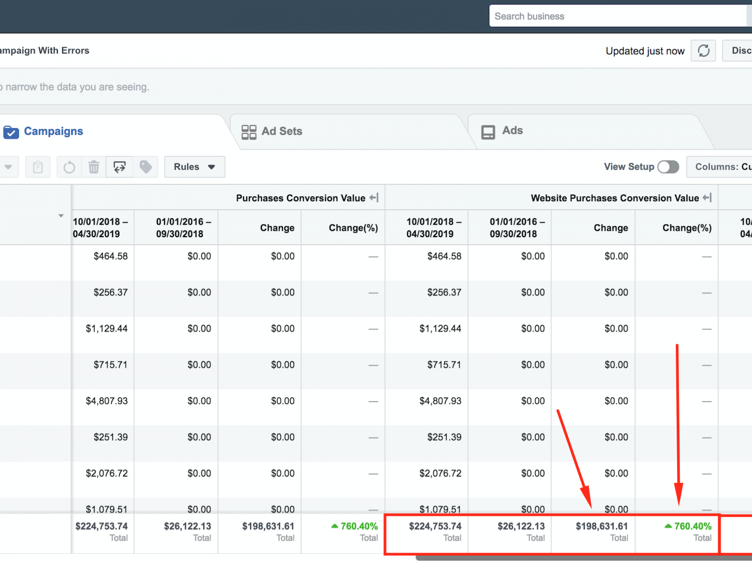Image resolution: width=752 pixels, height=564 pixels.
Task: Toggle the View Setup switch
Action: click(x=668, y=167)
